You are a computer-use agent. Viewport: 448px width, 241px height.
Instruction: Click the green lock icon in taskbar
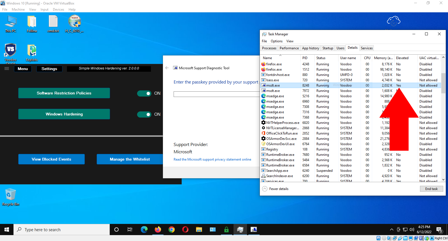(x=226, y=230)
